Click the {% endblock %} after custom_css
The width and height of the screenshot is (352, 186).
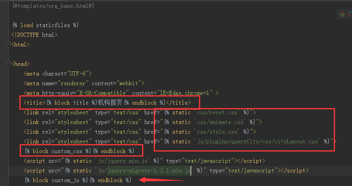114,151
